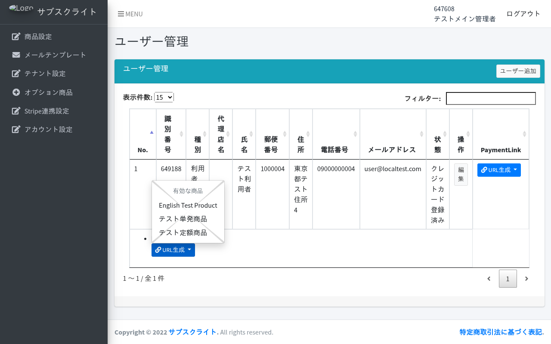Click ログアウト link

click(x=523, y=14)
